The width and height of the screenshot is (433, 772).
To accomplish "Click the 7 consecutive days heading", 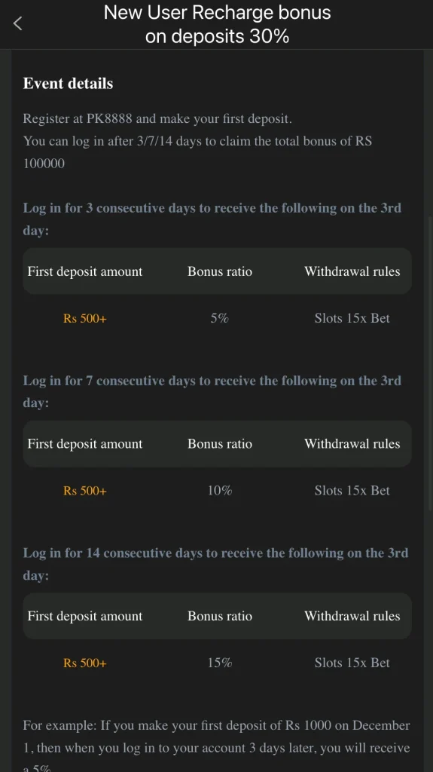I will (x=212, y=391).
